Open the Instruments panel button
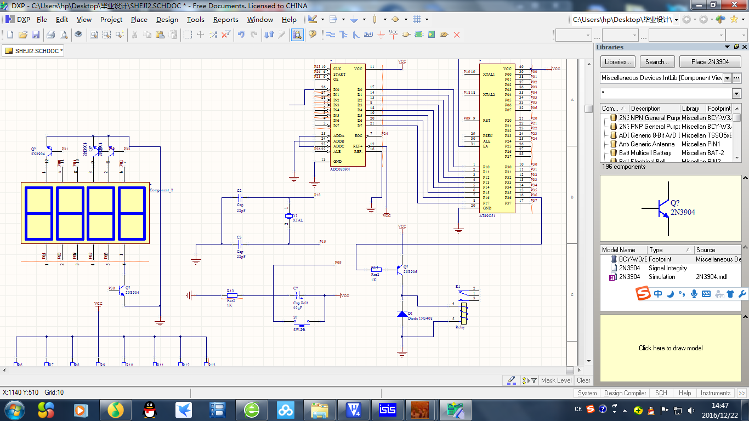This screenshot has height=421, width=749. [x=716, y=393]
